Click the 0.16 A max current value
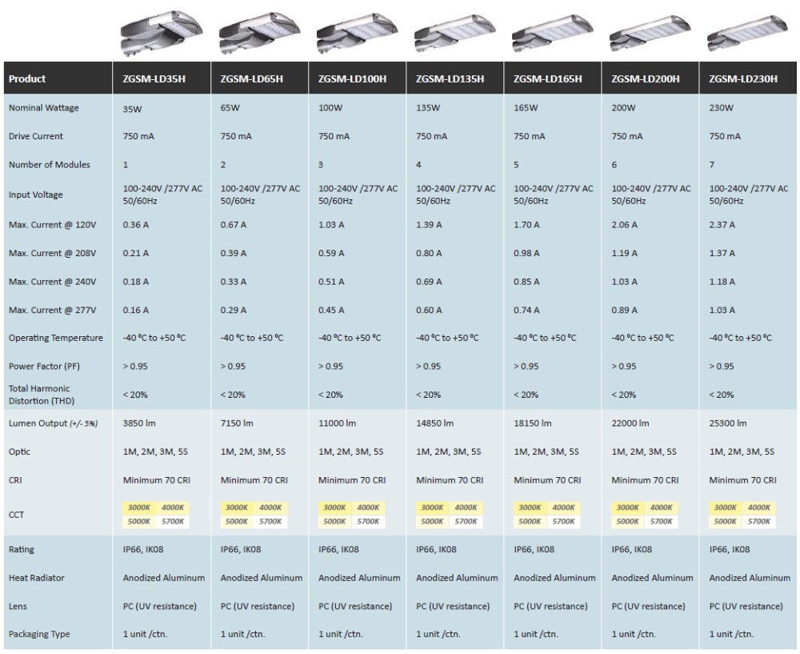This screenshot has width=800, height=654. [136, 310]
